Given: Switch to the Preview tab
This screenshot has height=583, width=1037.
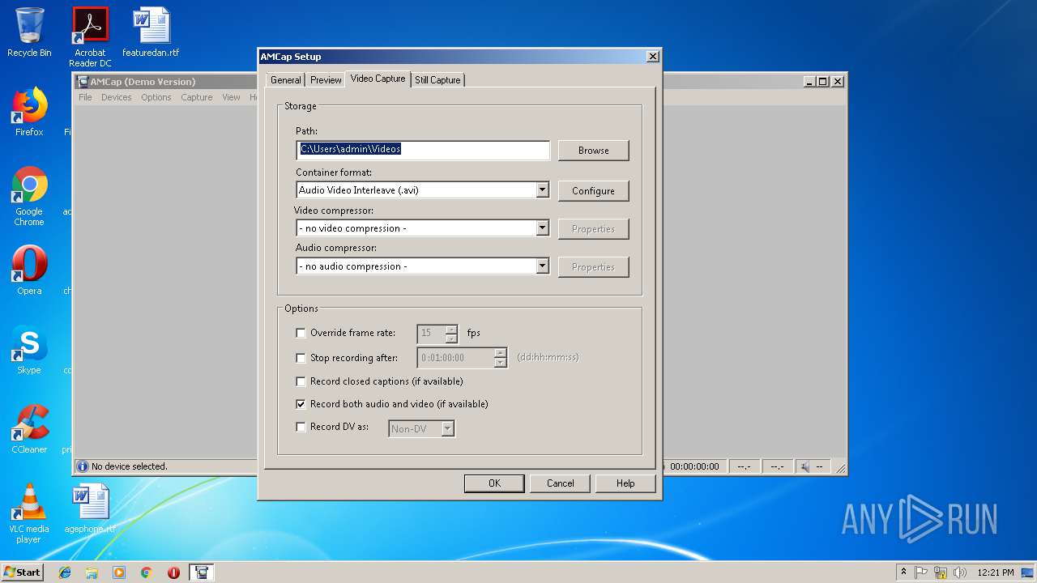Looking at the screenshot, I should click(326, 80).
